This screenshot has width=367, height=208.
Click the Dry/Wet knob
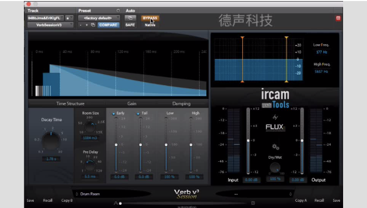coord(275,167)
